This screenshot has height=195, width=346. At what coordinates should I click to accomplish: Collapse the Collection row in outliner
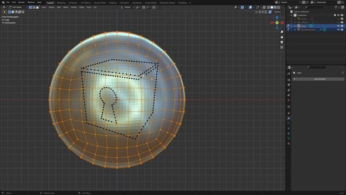click(x=291, y=15)
